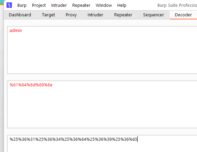Switch to the Target tab
The width and height of the screenshot is (197, 152).
48,15
